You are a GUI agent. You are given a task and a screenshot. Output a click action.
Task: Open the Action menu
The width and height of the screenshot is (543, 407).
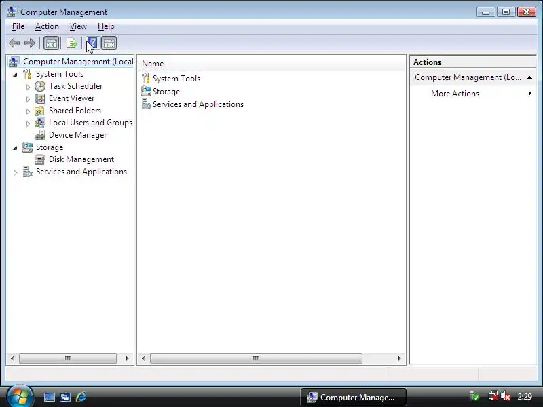[47, 26]
